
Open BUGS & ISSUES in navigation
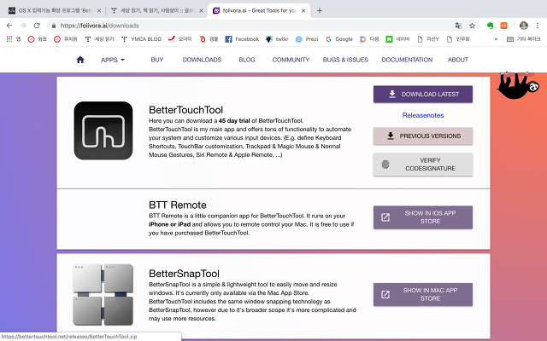345,60
